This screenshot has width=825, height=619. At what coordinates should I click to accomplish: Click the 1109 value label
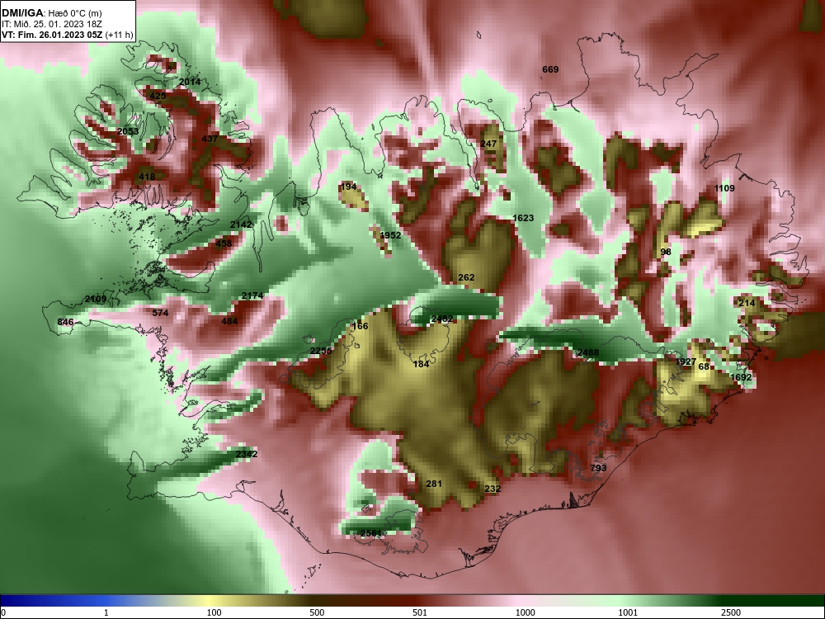[724, 188]
